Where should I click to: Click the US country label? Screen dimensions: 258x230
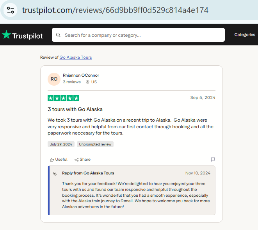coord(94,82)
